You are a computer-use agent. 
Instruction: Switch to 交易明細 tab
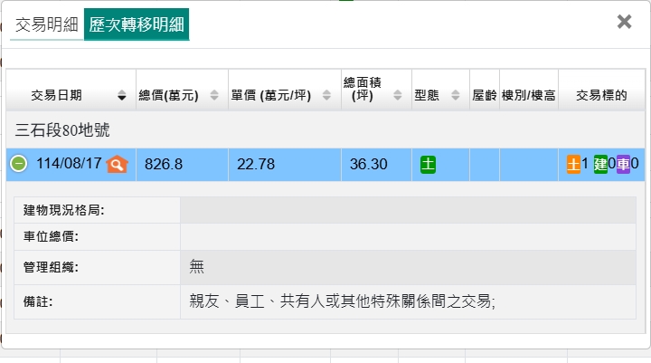47,24
